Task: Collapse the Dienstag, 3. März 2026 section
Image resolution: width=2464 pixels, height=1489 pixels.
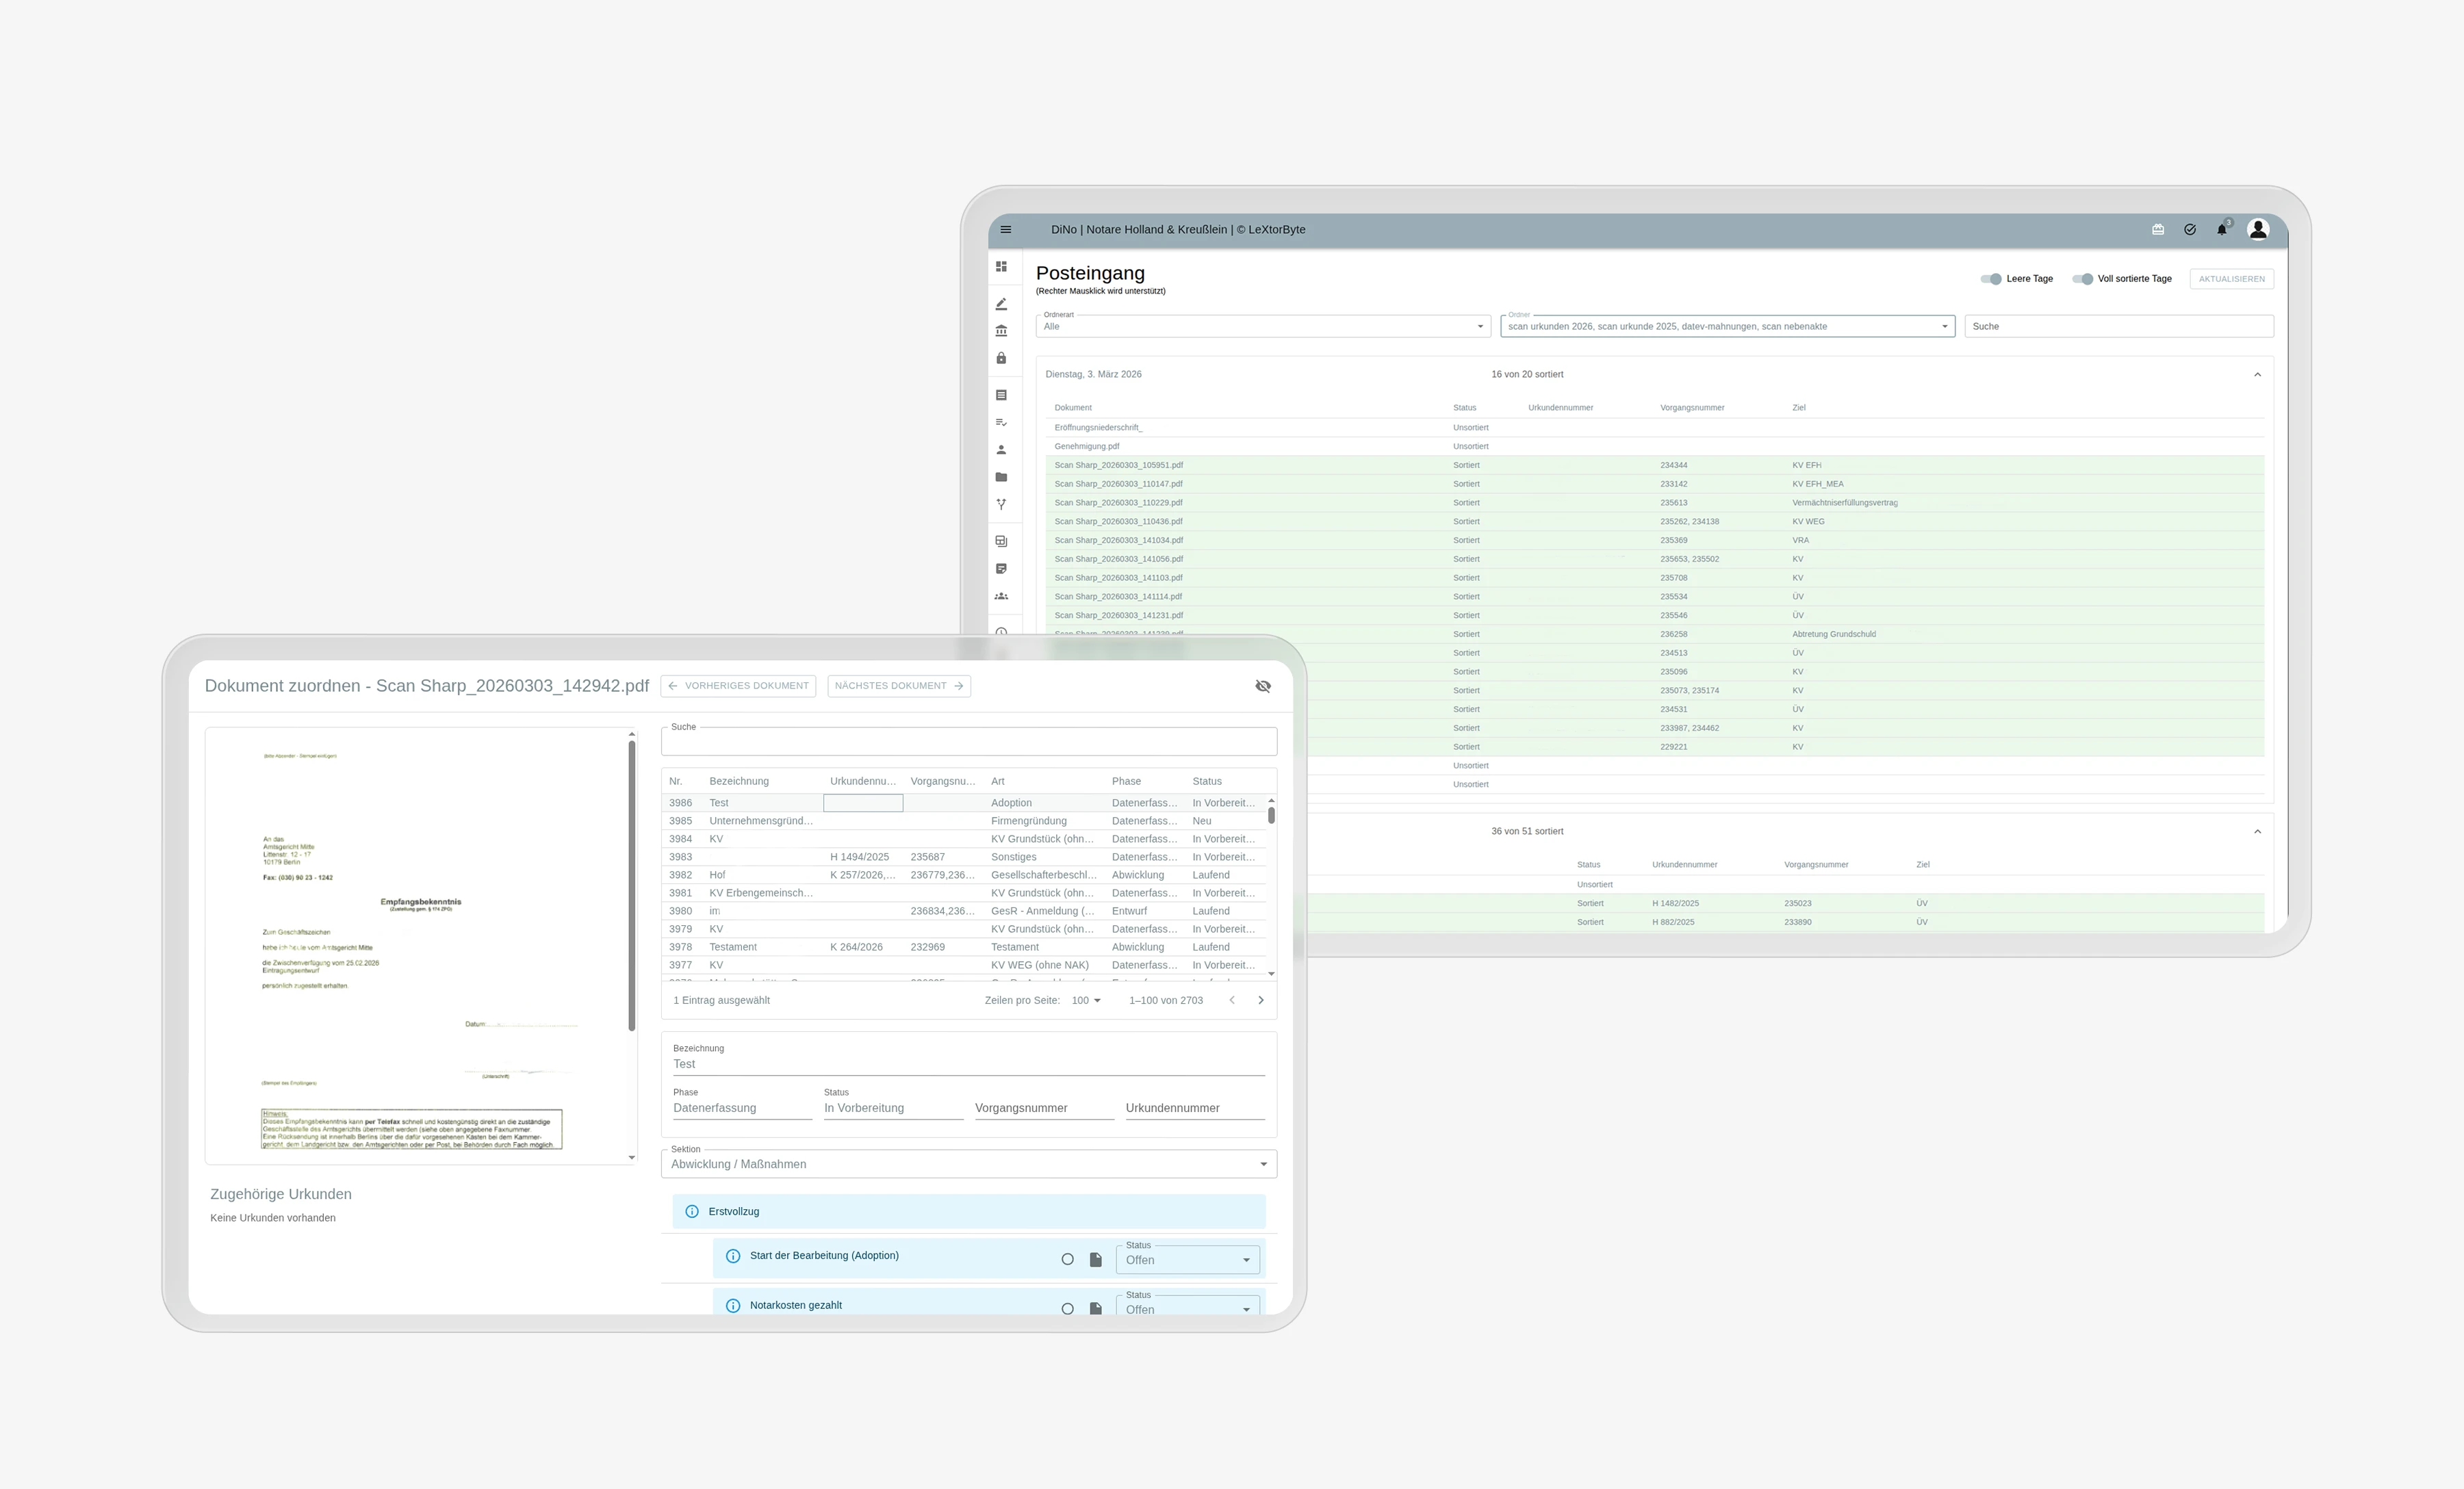Action: click(x=2257, y=374)
